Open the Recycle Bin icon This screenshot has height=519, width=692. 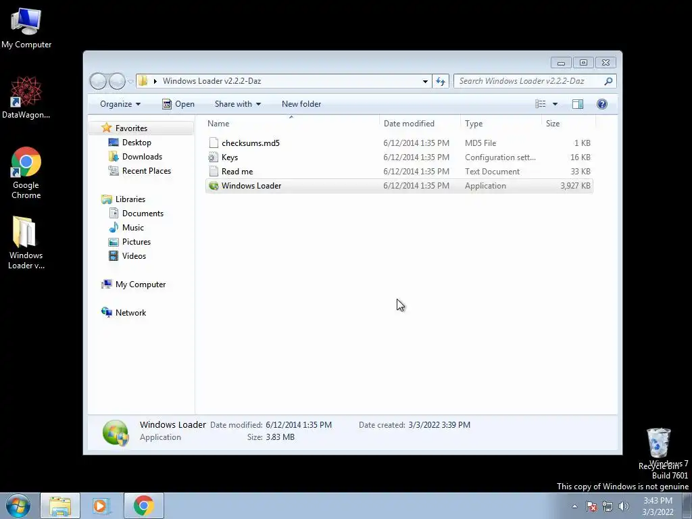658,448
